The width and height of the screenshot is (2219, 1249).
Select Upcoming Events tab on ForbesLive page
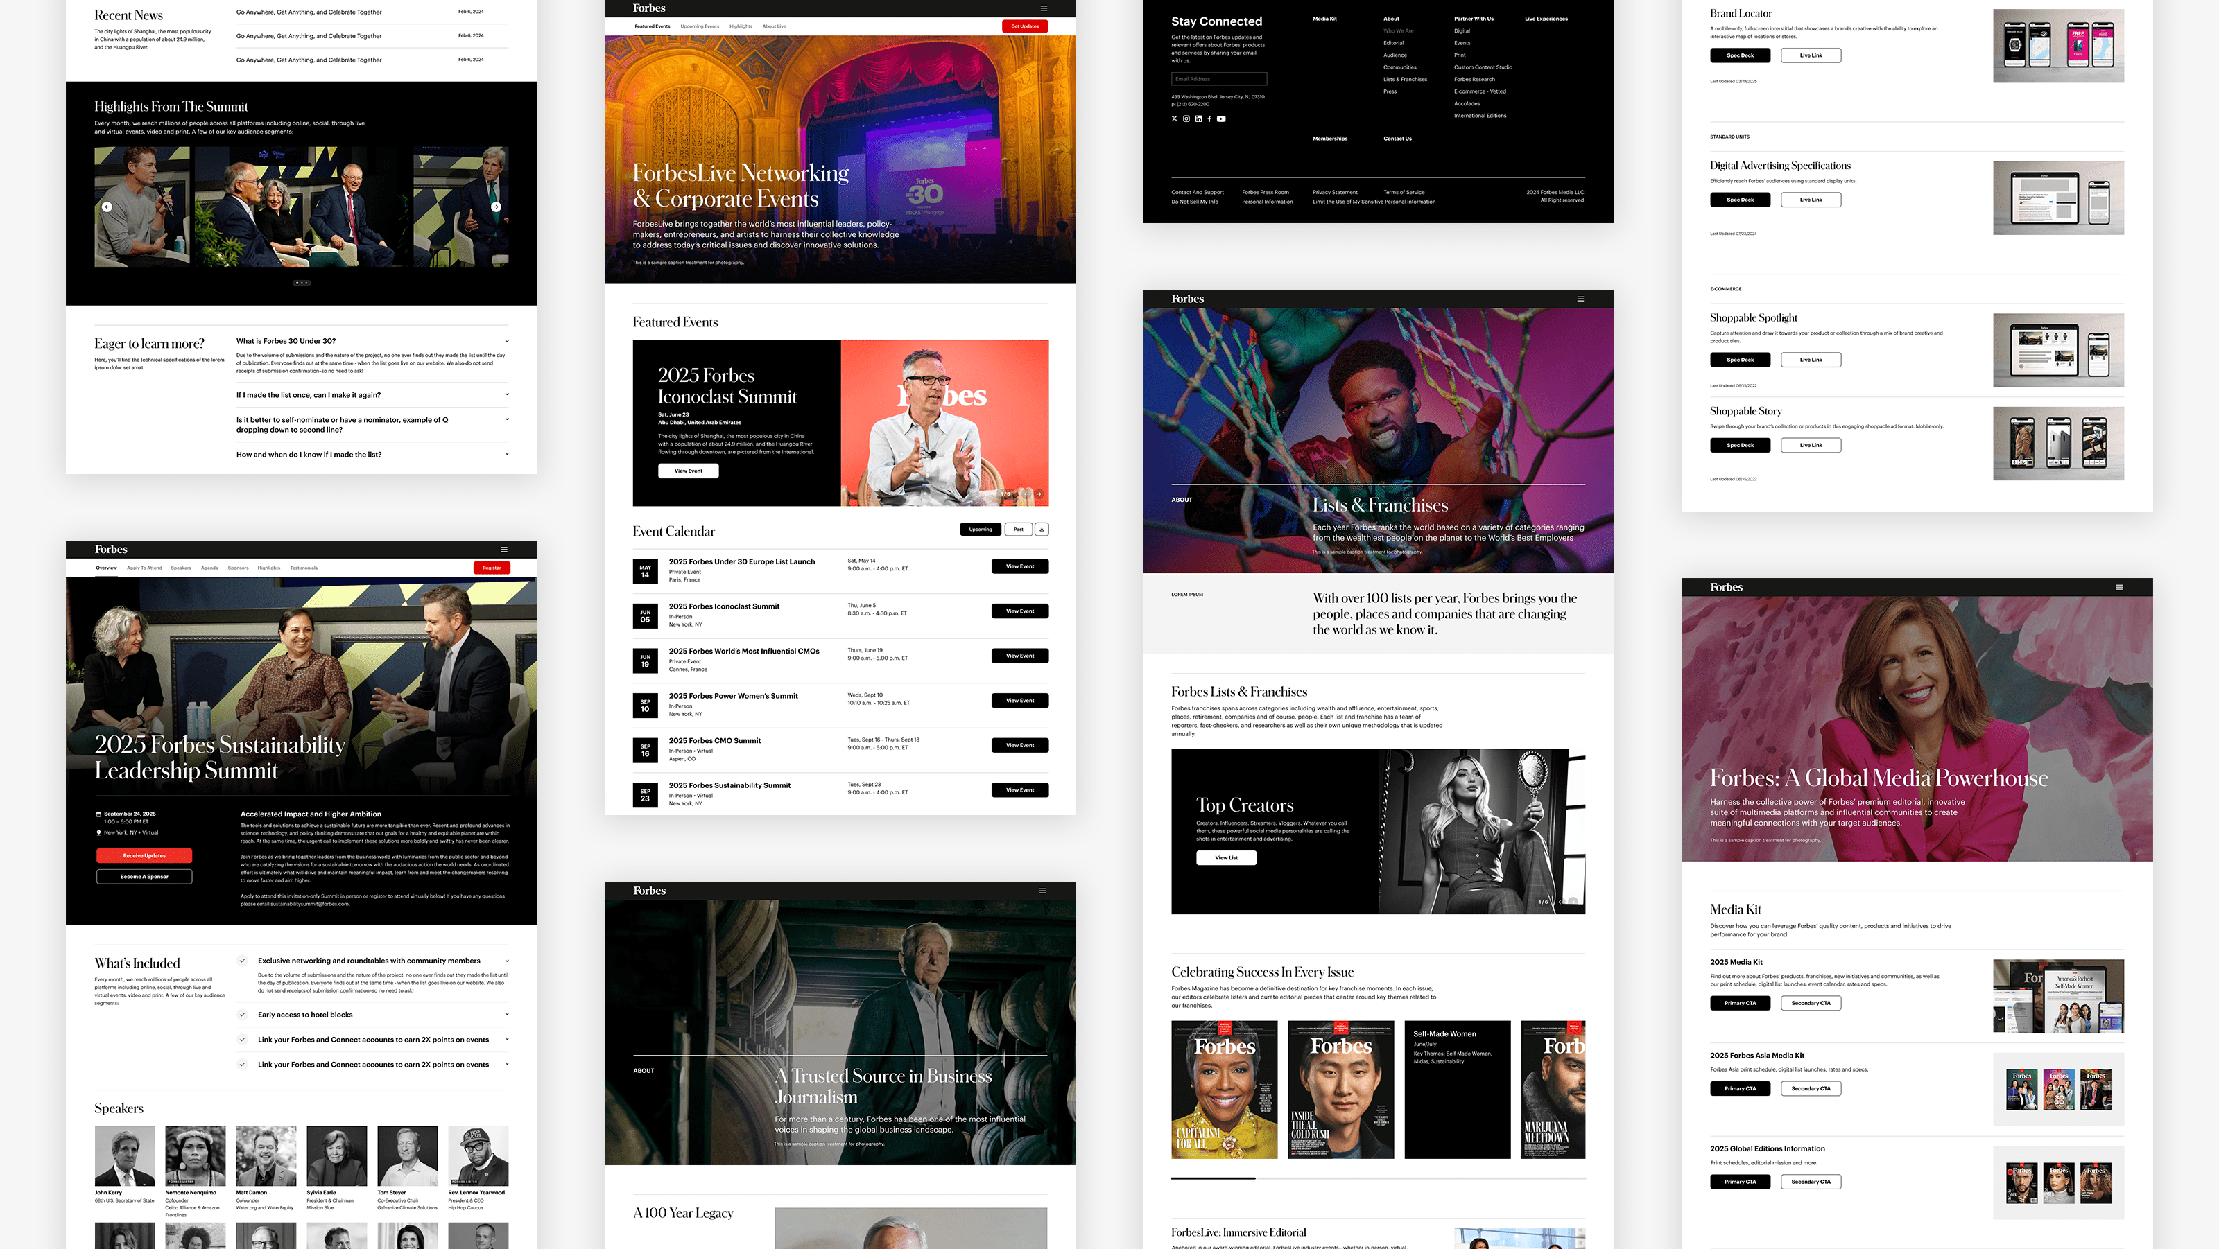click(x=700, y=26)
